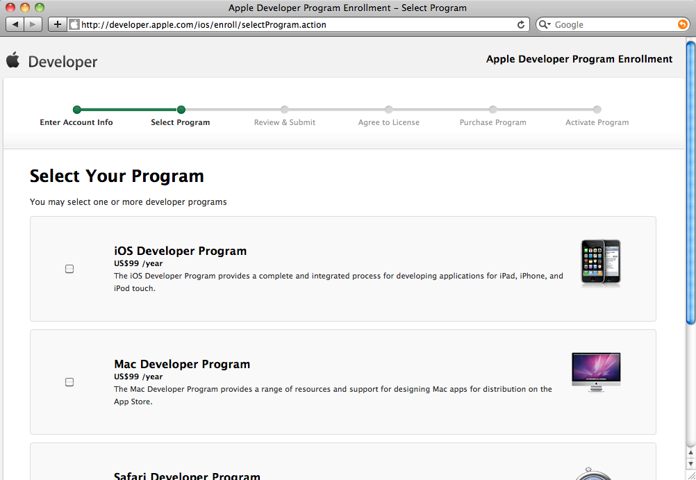Click the Agree to License step label

[x=389, y=122]
